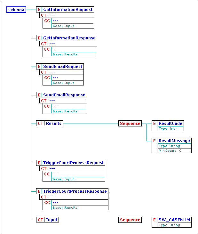The image size is (198, 234).
Task: Click 'Base: Input' under GetInformationRequest
Action: click(63, 26)
